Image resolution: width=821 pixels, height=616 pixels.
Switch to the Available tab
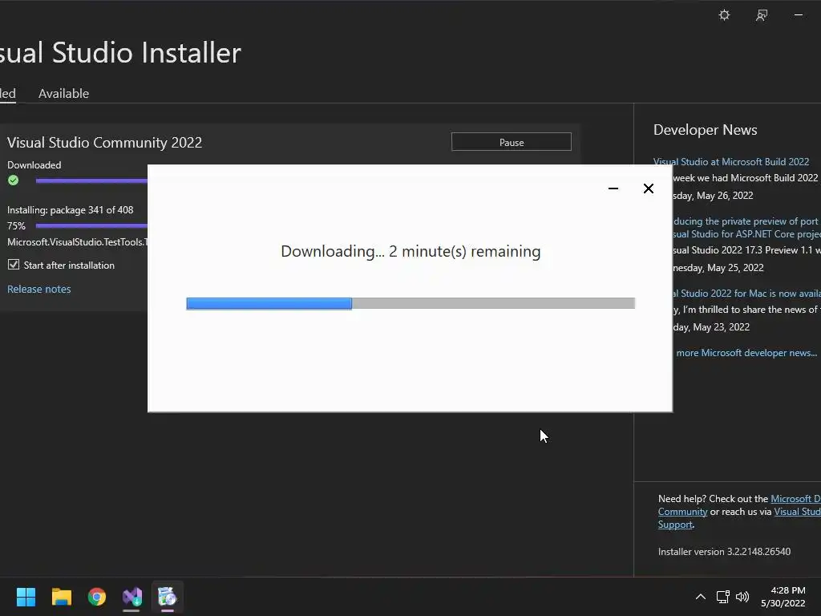[x=64, y=93]
